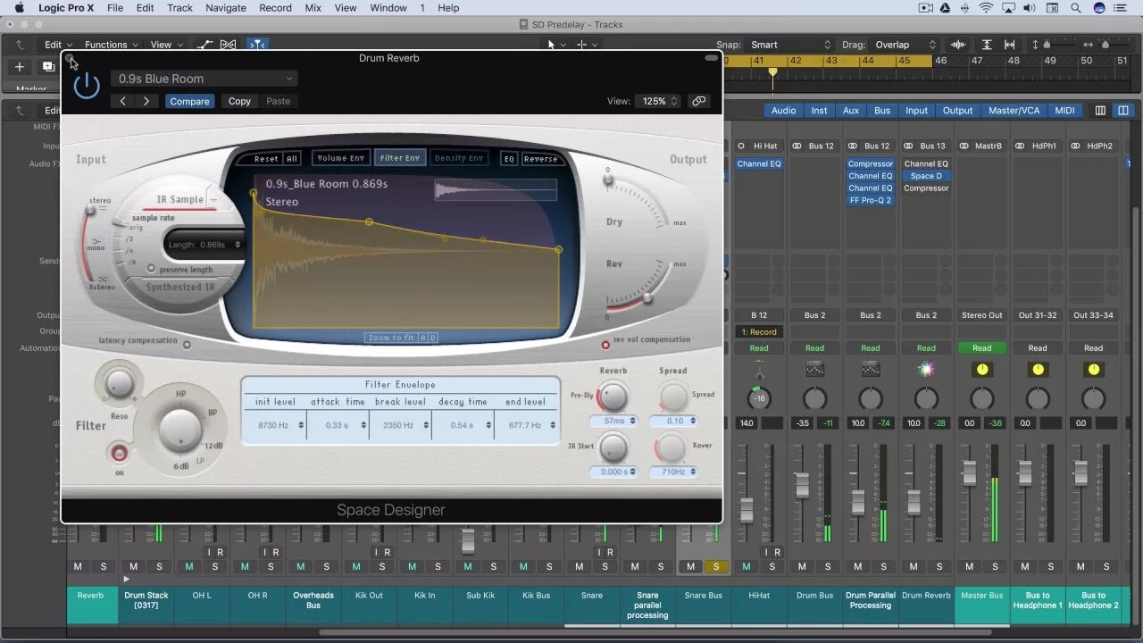
Task: Click the Copy button
Action: pyautogui.click(x=239, y=101)
